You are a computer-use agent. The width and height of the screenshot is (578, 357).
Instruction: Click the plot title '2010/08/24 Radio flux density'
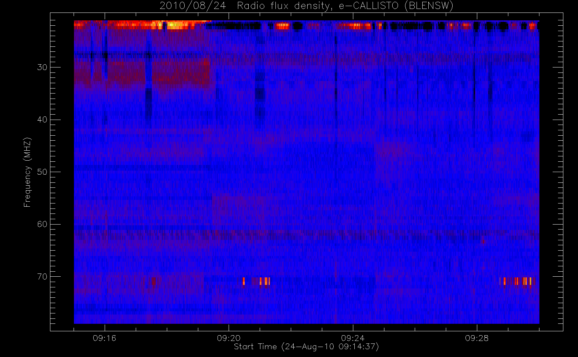click(307, 6)
